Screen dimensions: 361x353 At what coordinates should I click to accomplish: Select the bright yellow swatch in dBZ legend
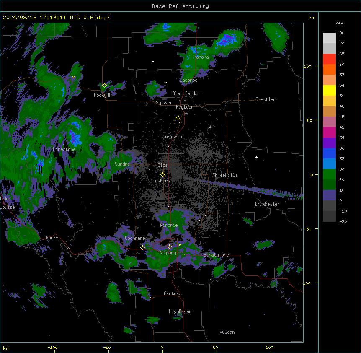click(x=329, y=90)
